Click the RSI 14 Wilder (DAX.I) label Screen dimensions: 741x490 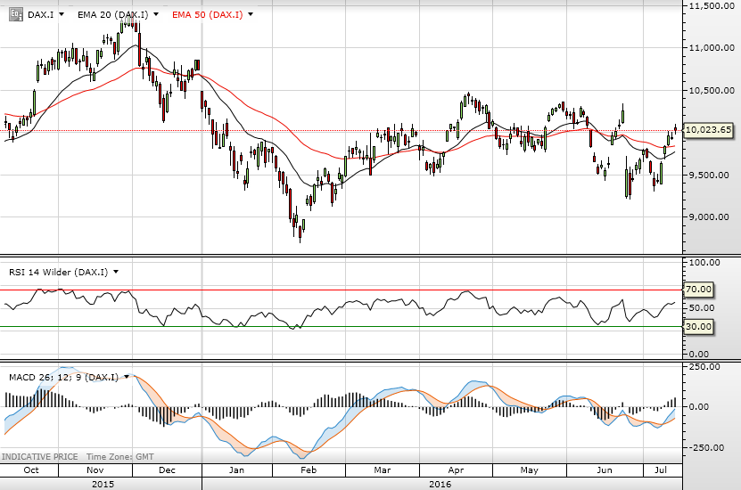(x=58, y=272)
